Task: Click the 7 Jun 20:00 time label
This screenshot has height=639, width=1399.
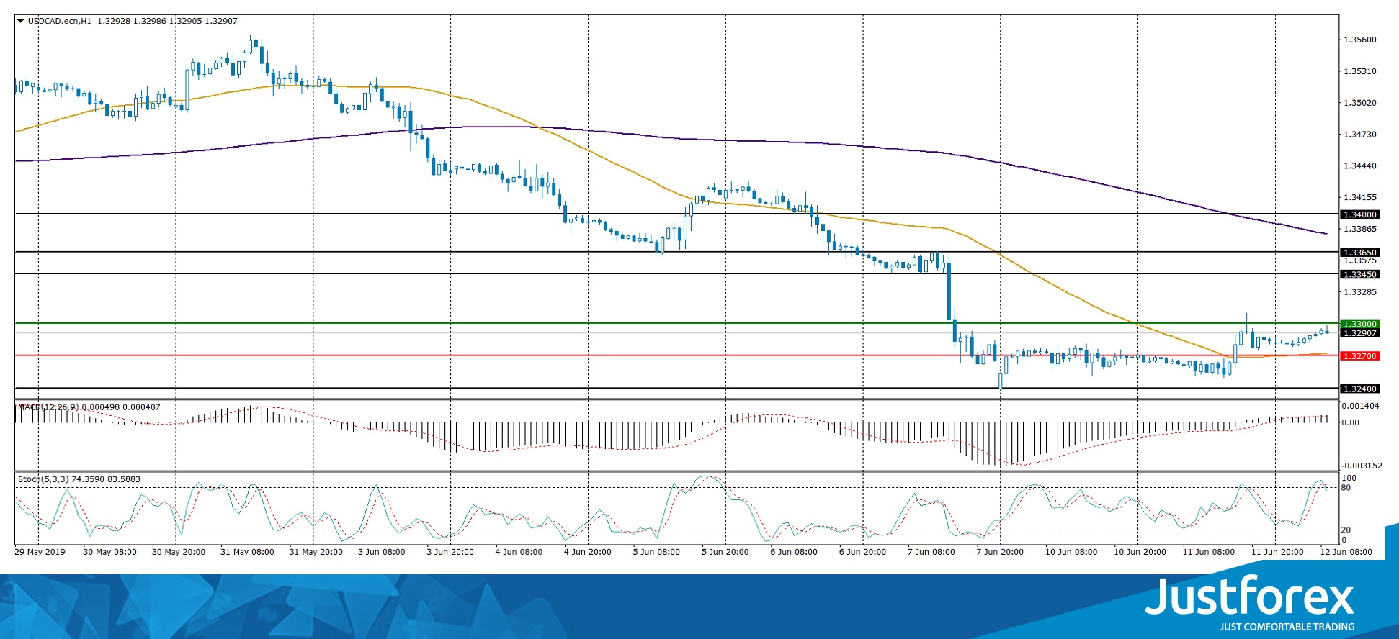Action: (x=1001, y=553)
